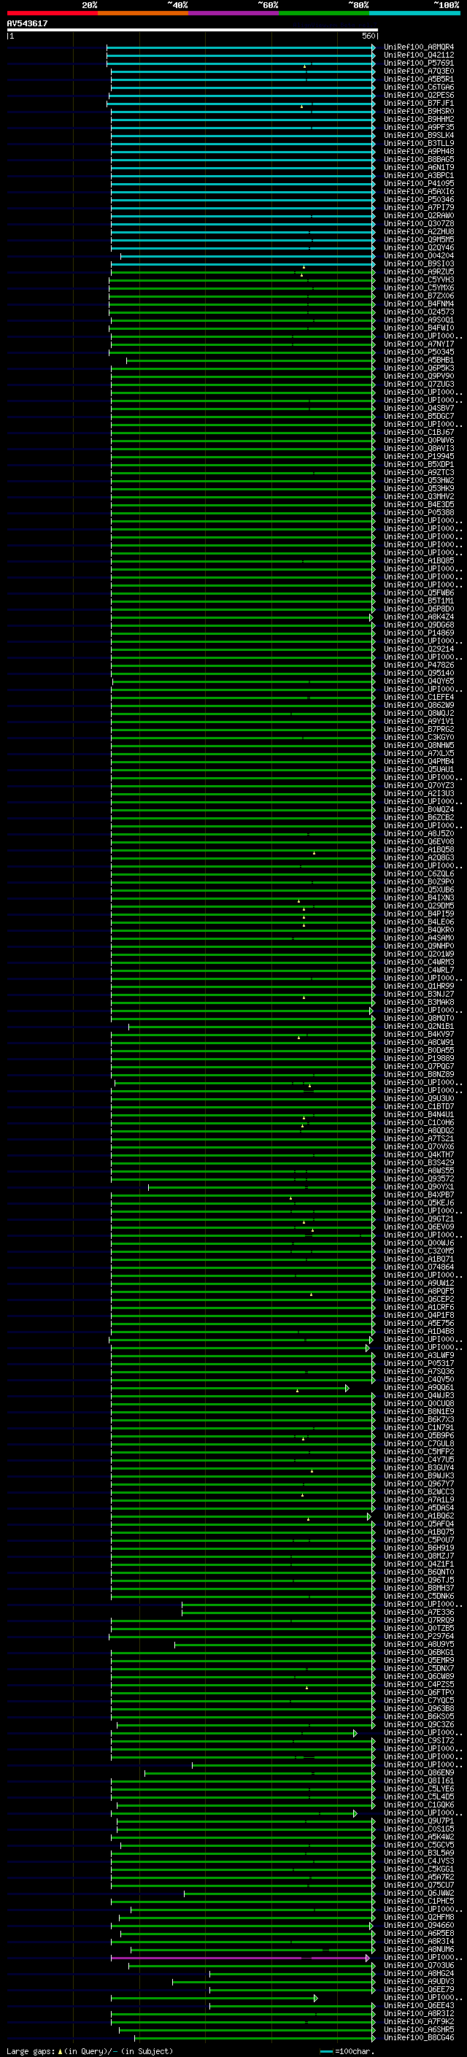Select hit label UniRef100_C6TGA6
Image resolution: width=467 pixels, height=2057 pixels.
point(419,87)
